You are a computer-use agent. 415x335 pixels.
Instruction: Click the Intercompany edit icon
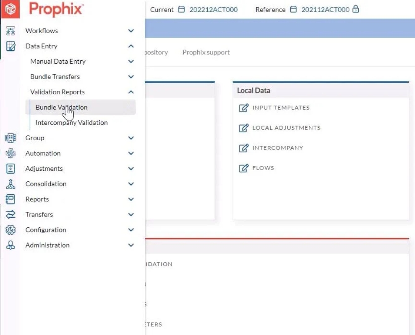point(244,148)
